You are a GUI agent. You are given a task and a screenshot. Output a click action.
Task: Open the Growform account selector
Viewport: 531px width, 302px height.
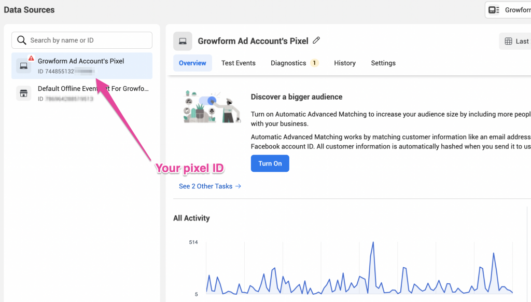tap(508, 10)
